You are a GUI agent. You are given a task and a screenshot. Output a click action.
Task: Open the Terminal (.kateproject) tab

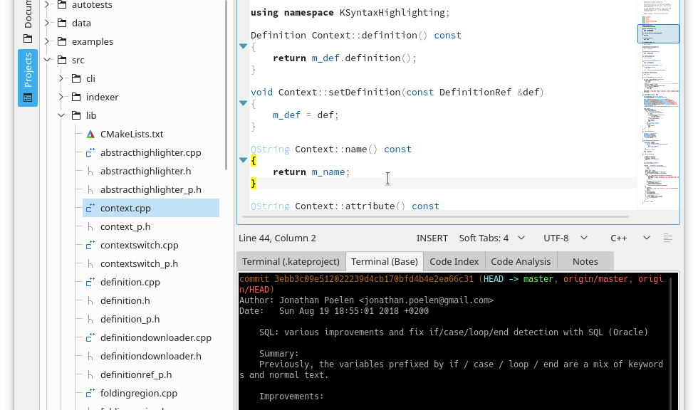[x=291, y=261]
